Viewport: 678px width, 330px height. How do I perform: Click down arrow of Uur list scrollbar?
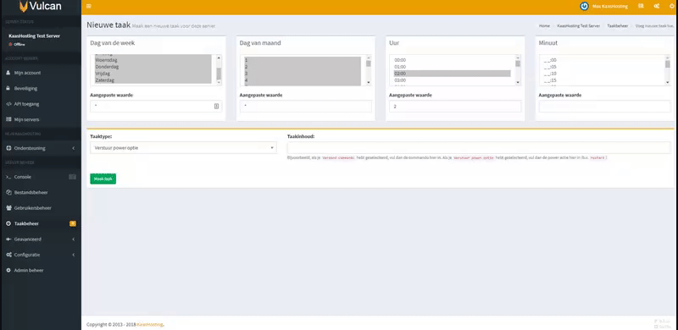click(518, 83)
